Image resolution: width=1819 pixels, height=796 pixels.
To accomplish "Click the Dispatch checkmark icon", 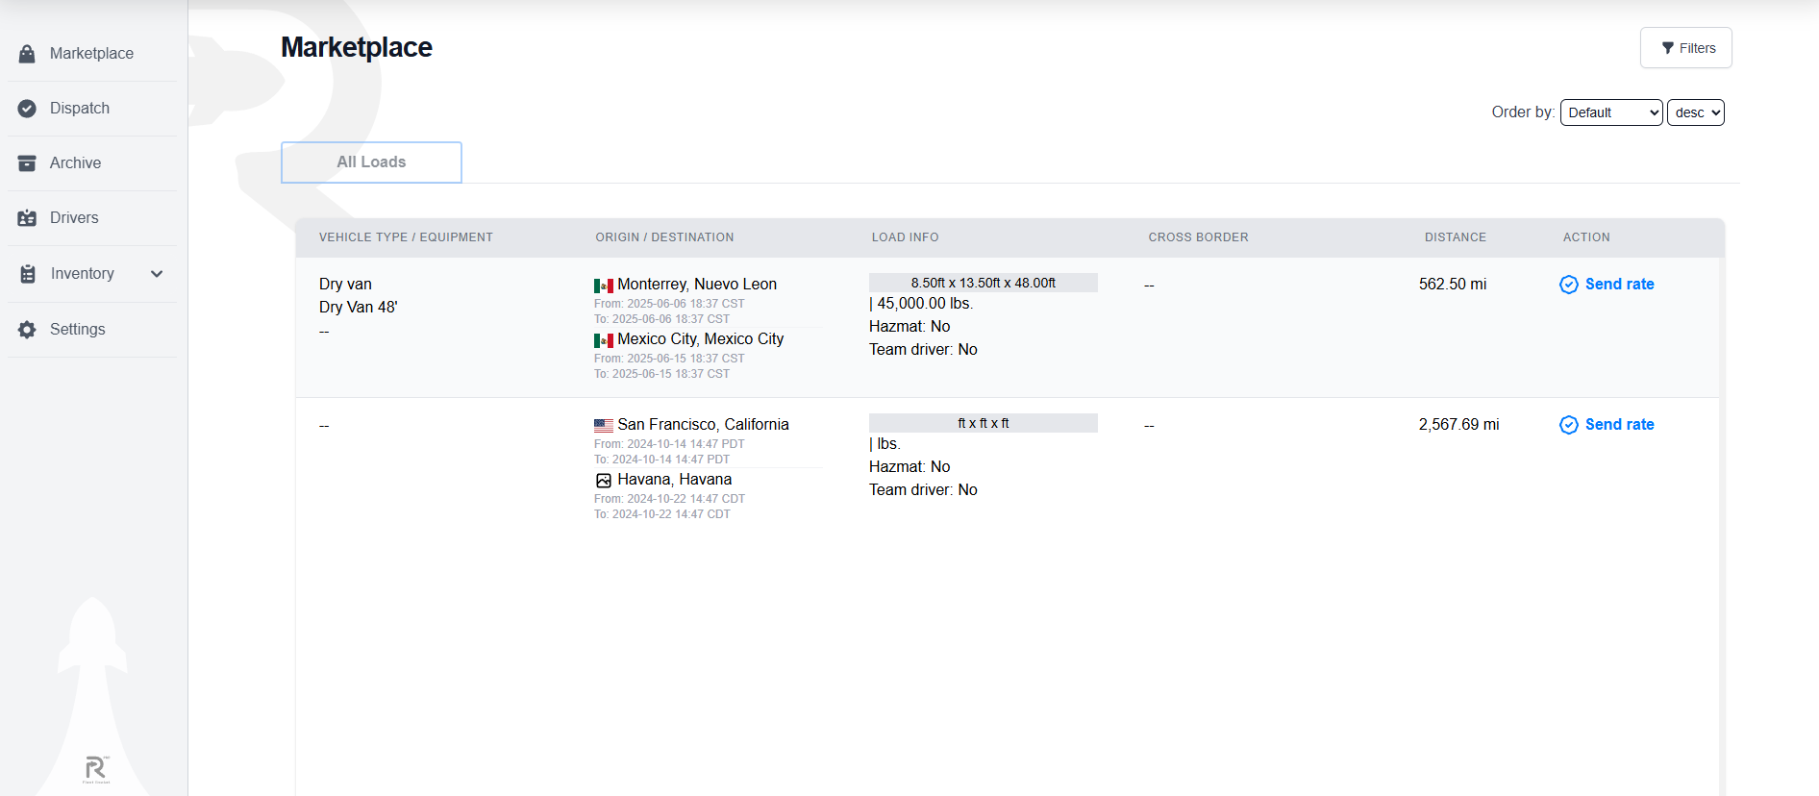I will tap(27, 109).
